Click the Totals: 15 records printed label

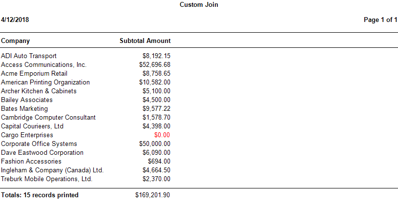(x=40, y=195)
